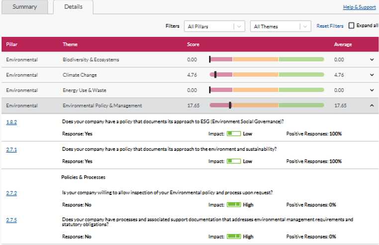Open question 2.7.2 link
The height and width of the screenshot is (245, 379).
click(11, 193)
